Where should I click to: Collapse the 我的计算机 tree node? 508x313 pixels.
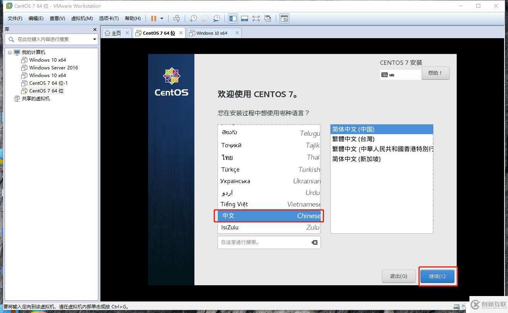[10, 52]
